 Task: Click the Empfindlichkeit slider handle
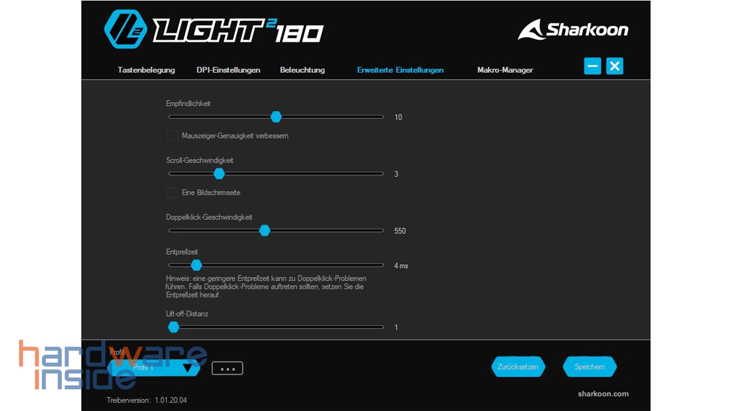(276, 117)
